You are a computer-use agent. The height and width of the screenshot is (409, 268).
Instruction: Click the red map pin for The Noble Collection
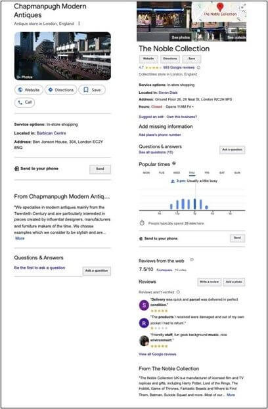click(x=220, y=7)
